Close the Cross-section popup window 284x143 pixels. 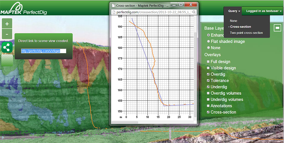(191, 4)
